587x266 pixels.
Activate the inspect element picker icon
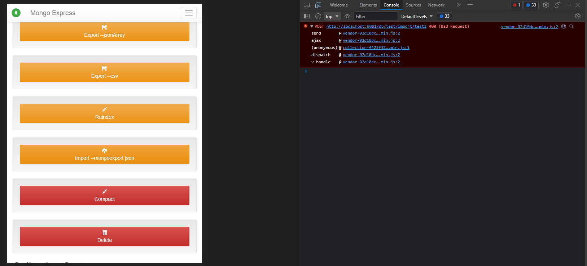[307, 5]
